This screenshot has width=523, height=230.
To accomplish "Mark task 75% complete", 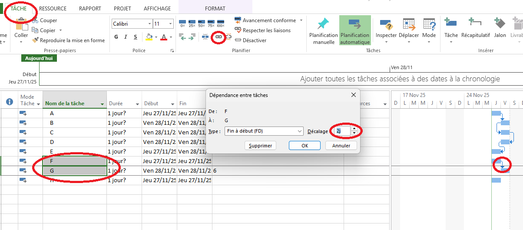I will point(211,23).
